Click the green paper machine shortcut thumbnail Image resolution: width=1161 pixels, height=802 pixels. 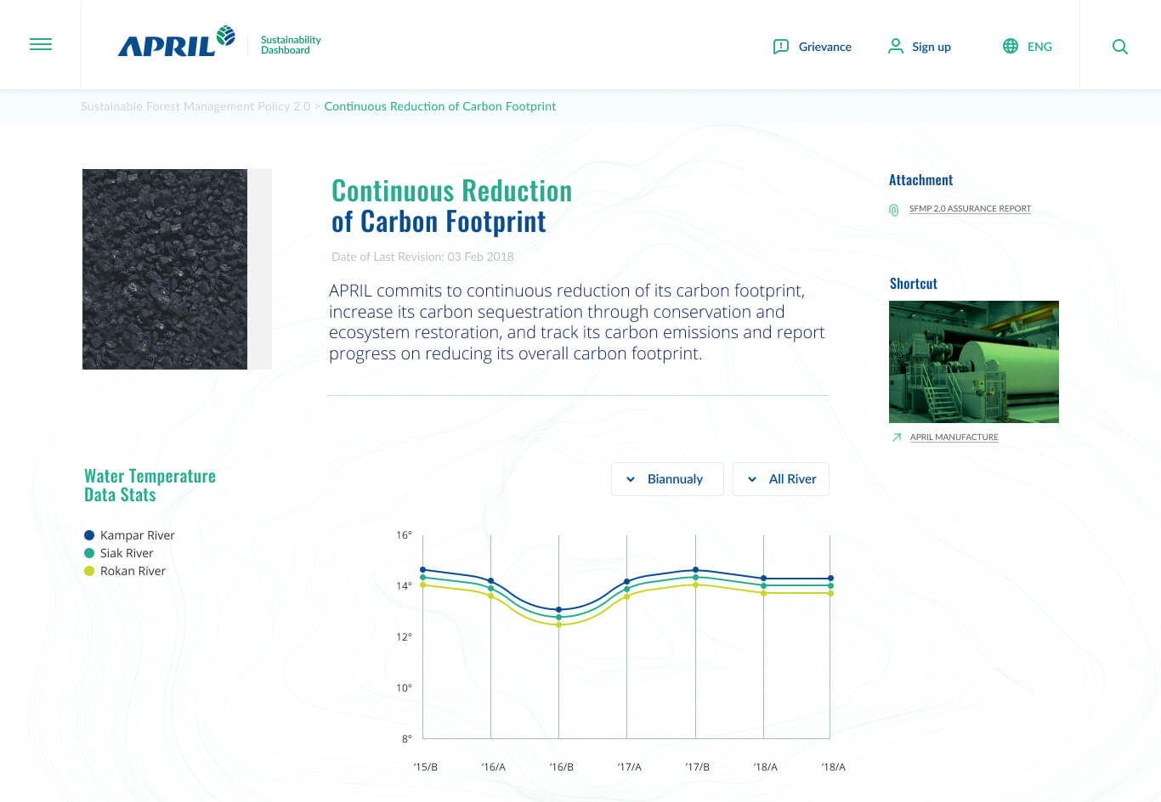[x=973, y=362]
